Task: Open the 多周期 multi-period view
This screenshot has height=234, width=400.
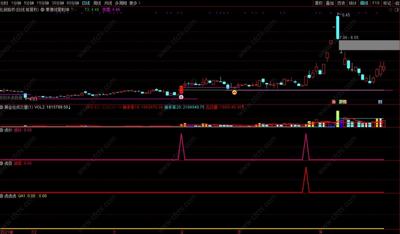Action: pyautogui.click(x=121, y=3)
